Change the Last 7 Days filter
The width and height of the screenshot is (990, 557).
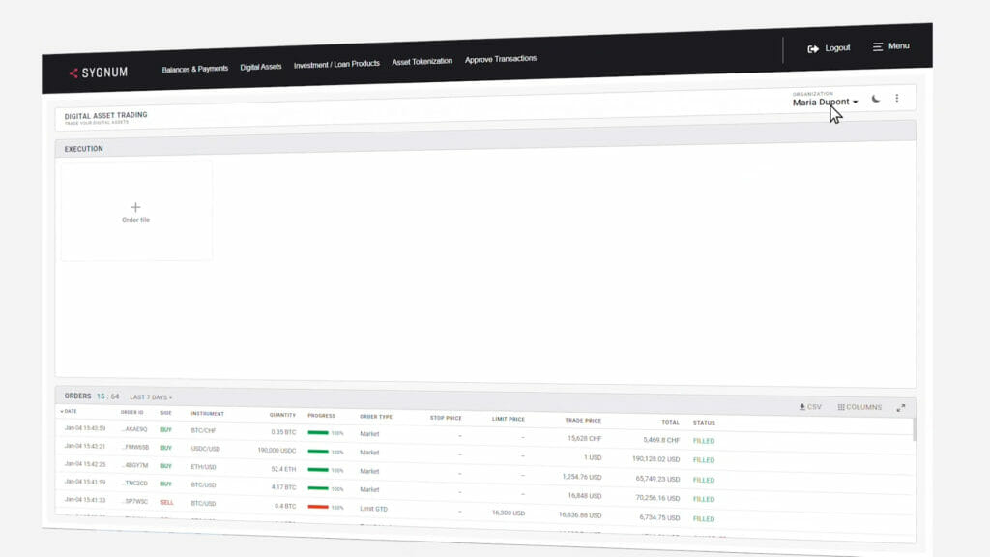pos(151,397)
